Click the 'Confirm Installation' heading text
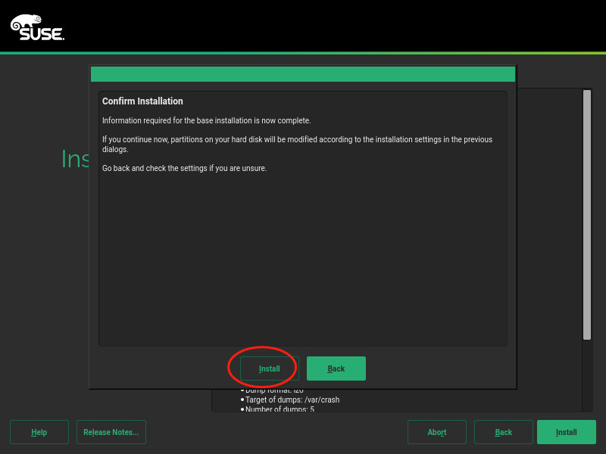Viewport: 606px width, 454px height. (142, 101)
